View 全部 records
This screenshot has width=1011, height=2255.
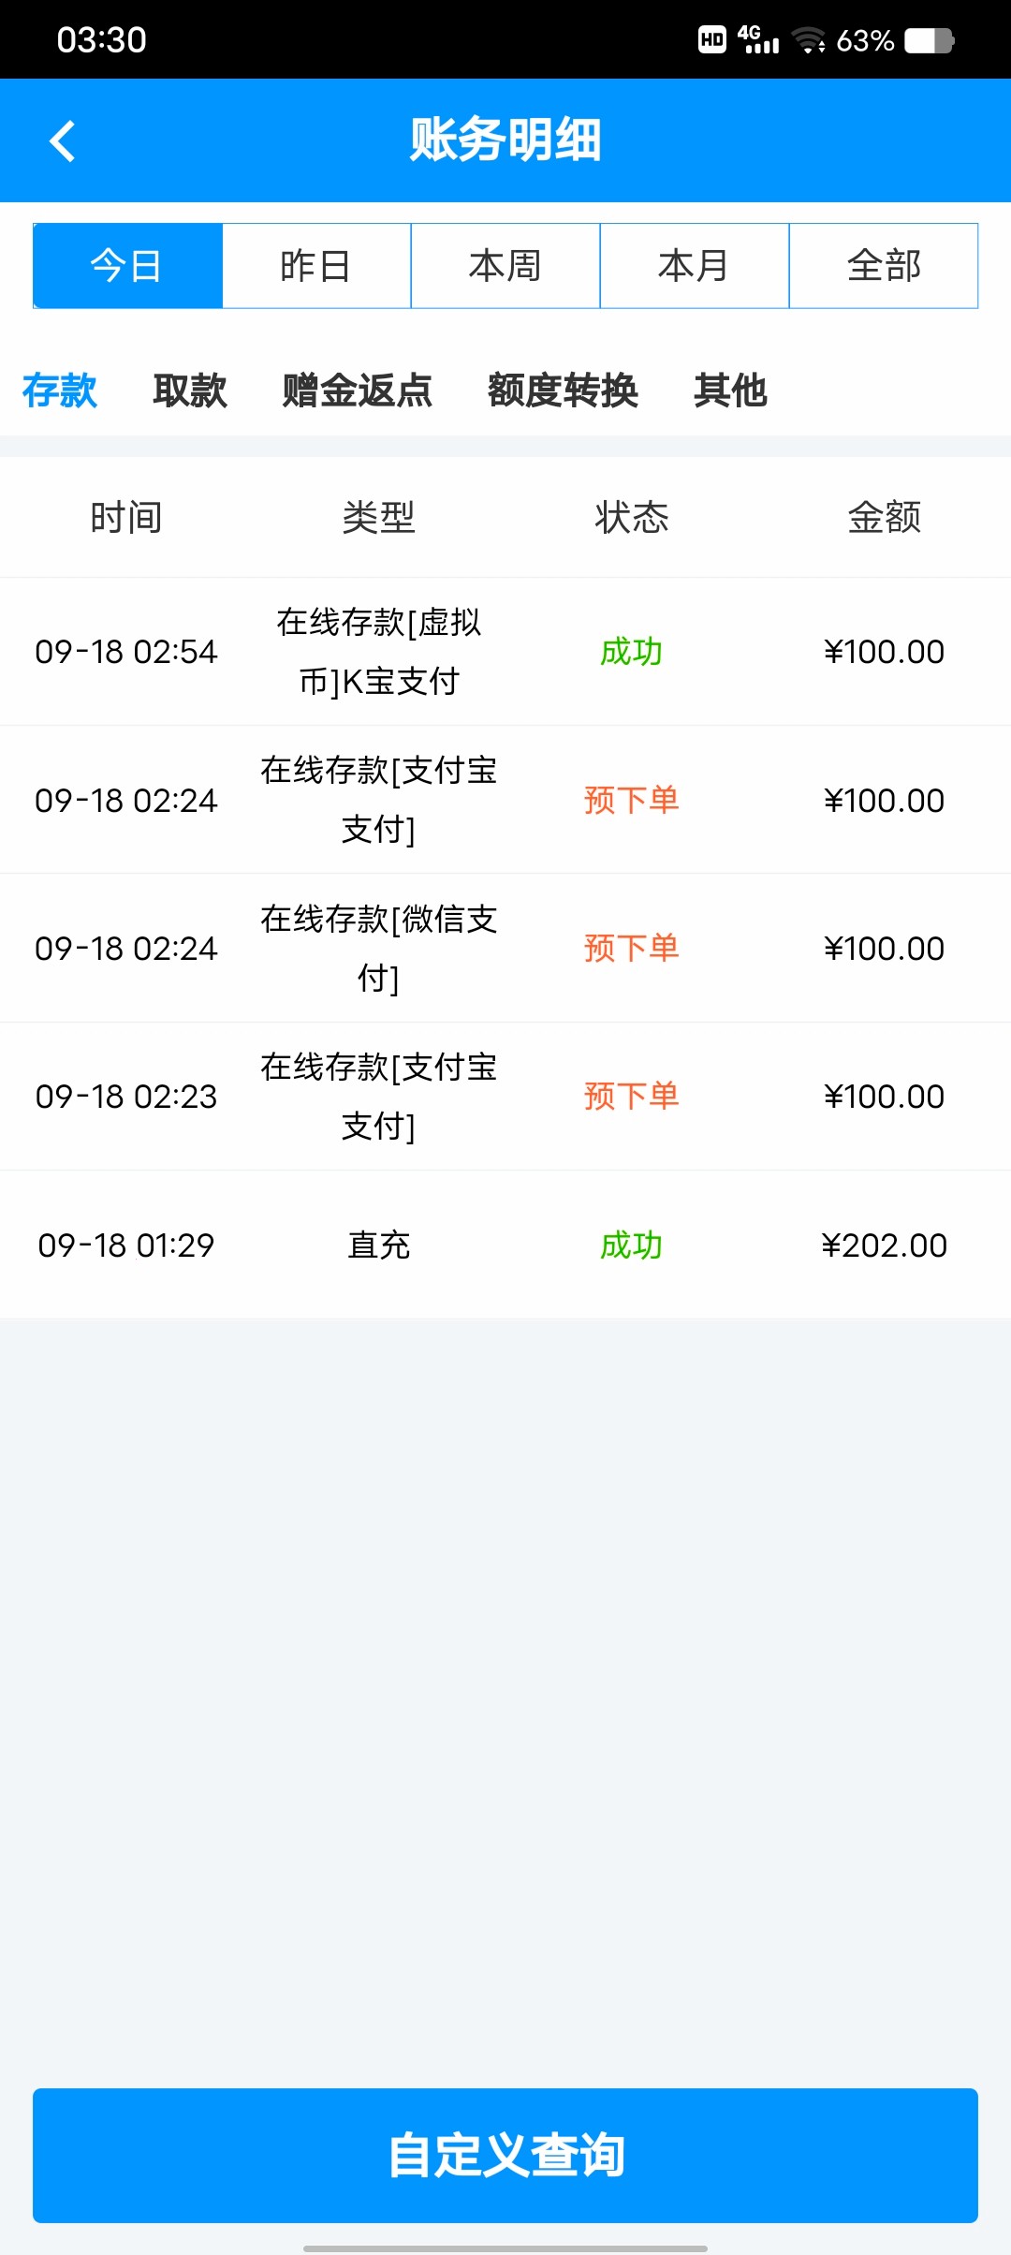(884, 266)
